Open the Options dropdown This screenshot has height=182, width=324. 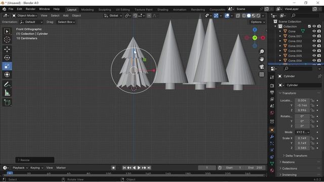[x=258, y=22]
